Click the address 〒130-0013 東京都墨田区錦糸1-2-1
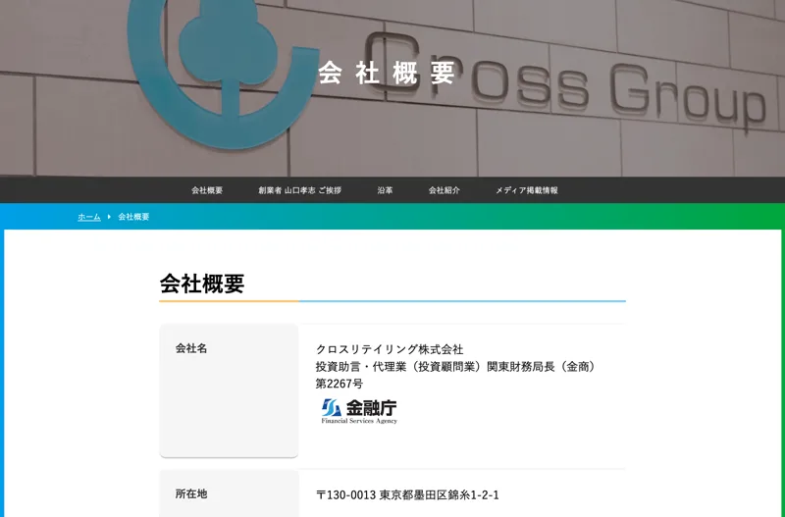This screenshot has height=517, width=785. pos(407,495)
